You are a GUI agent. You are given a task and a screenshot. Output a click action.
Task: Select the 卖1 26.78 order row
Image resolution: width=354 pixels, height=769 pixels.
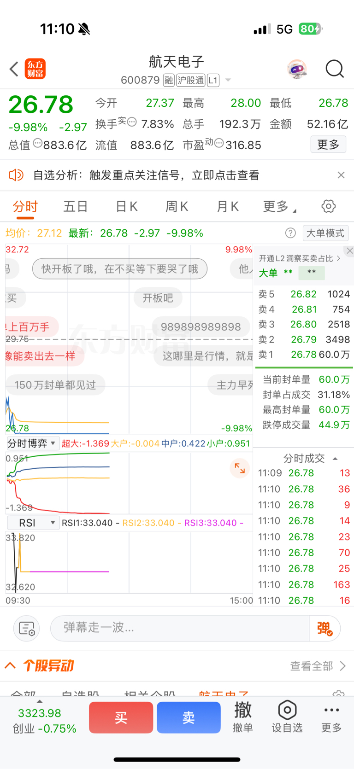(304, 355)
